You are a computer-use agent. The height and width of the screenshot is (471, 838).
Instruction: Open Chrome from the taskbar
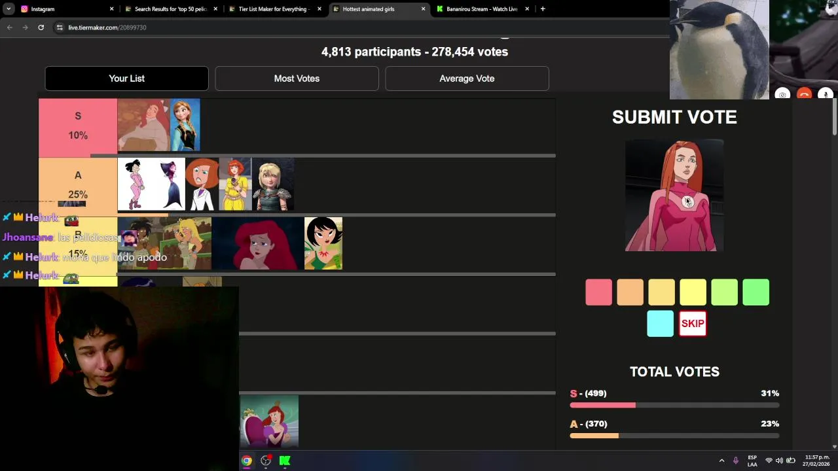(247, 461)
